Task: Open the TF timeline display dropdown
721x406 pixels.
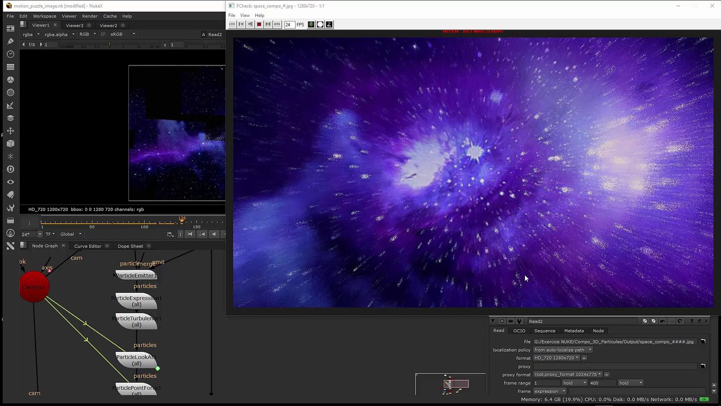Action: coord(50,234)
